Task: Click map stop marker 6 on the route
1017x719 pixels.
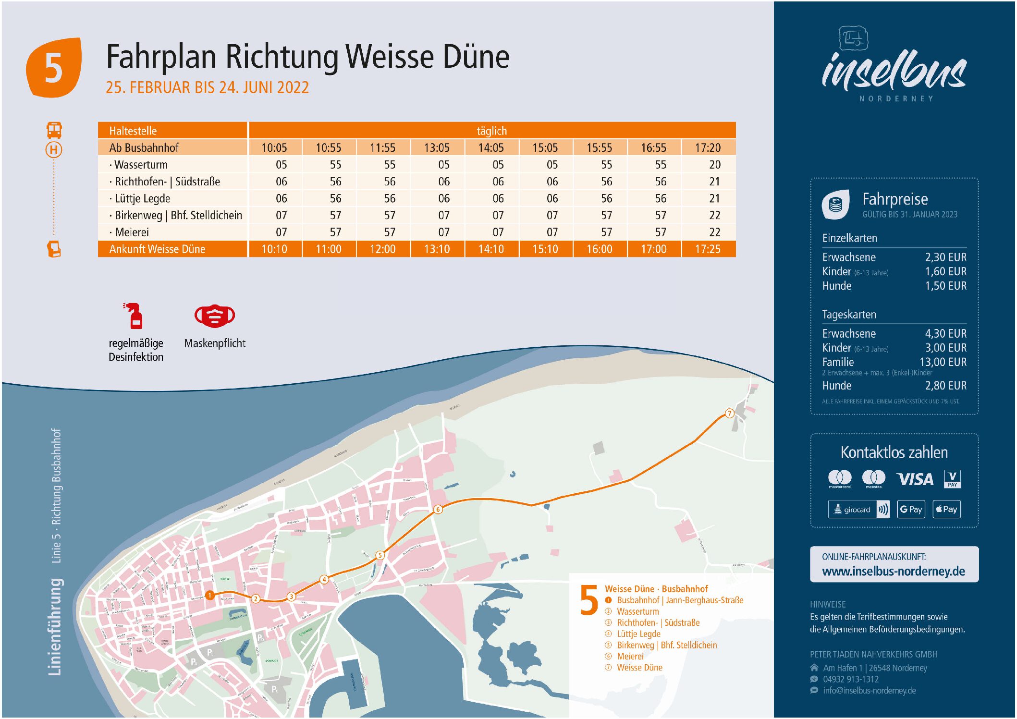Action: pos(438,510)
